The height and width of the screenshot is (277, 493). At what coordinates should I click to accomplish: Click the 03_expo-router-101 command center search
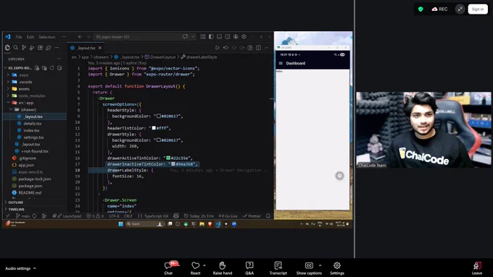[137, 37]
